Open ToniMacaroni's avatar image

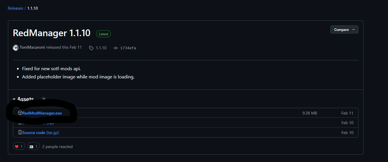(x=16, y=47)
